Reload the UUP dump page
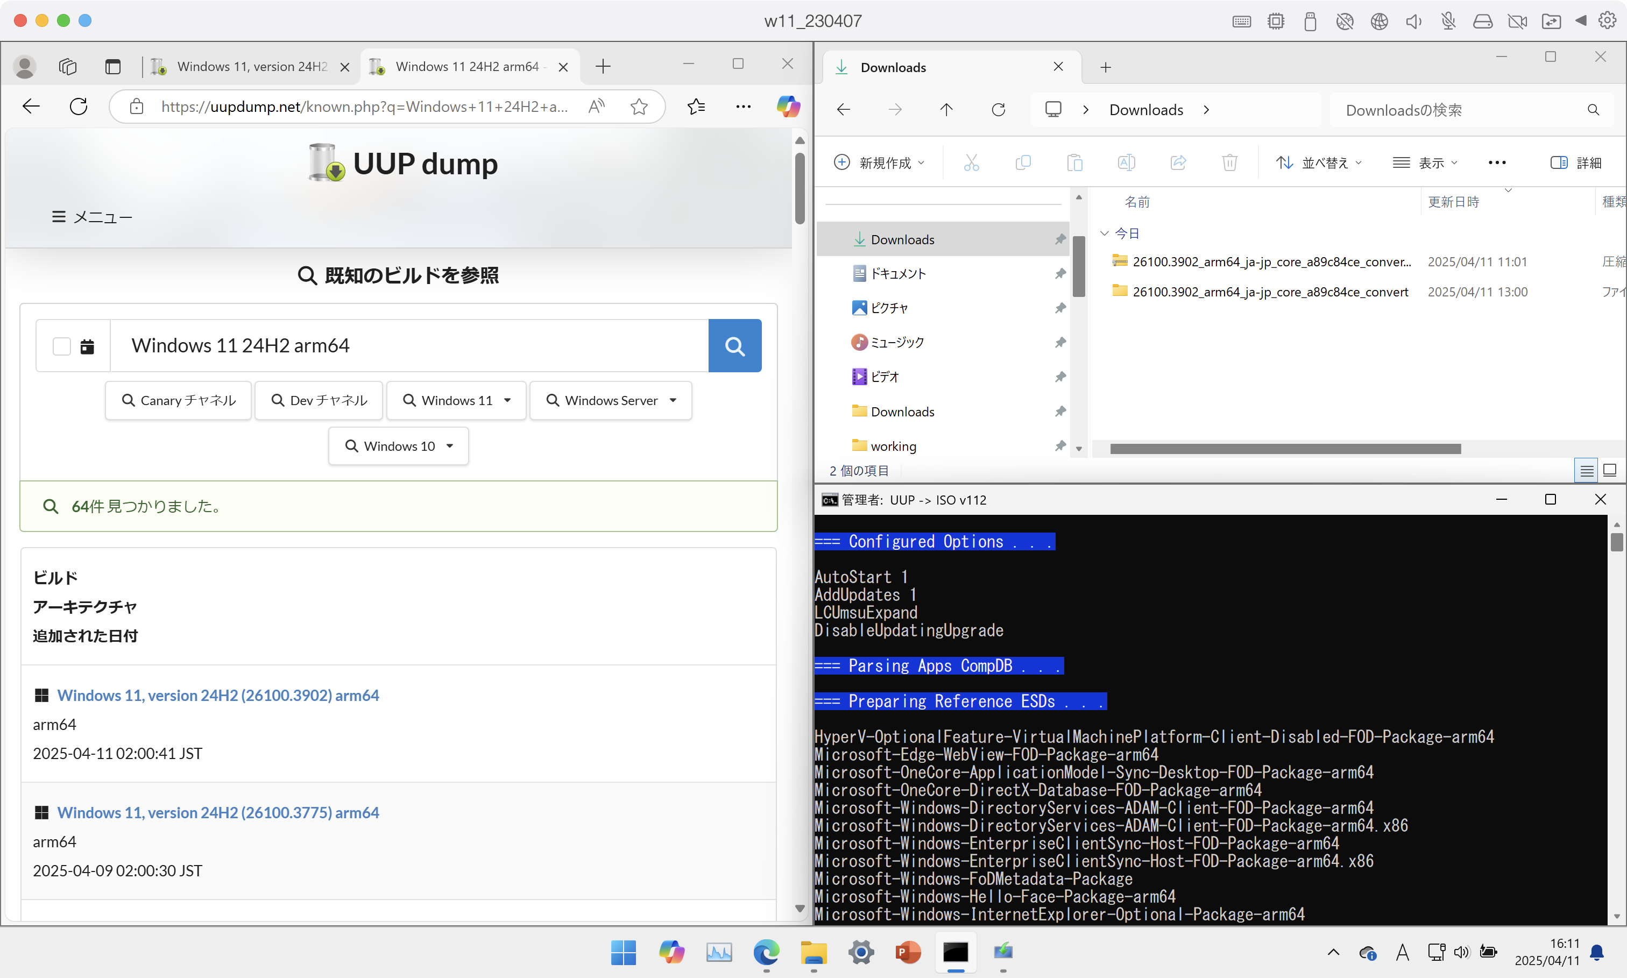The height and width of the screenshot is (978, 1627). [x=79, y=106]
